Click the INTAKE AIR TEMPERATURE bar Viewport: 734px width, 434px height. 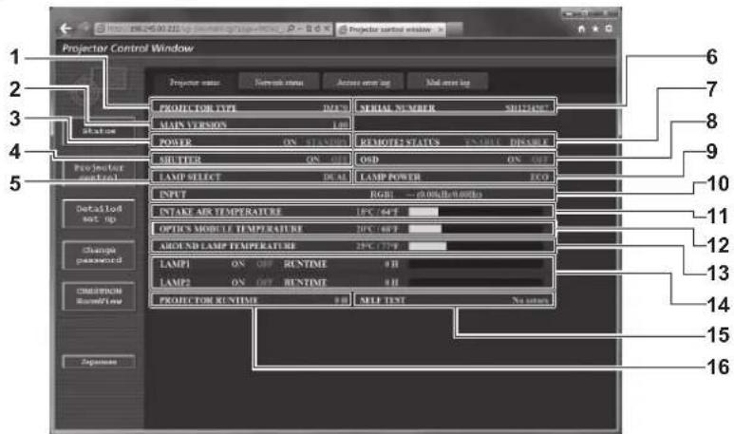(x=476, y=212)
